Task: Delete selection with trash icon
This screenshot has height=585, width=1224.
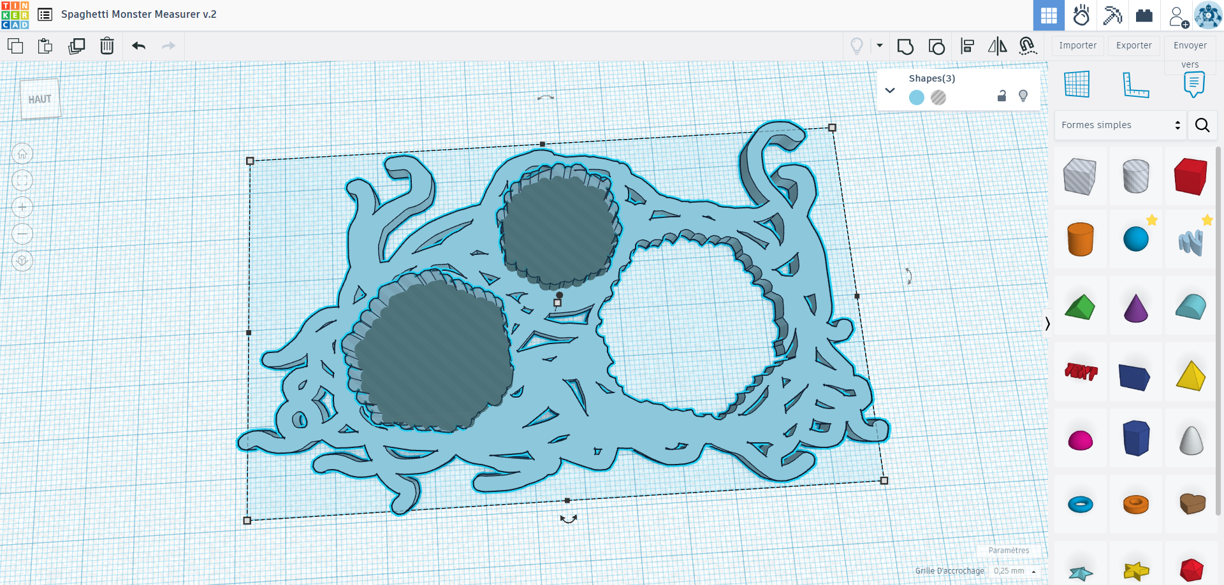Action: tap(107, 46)
